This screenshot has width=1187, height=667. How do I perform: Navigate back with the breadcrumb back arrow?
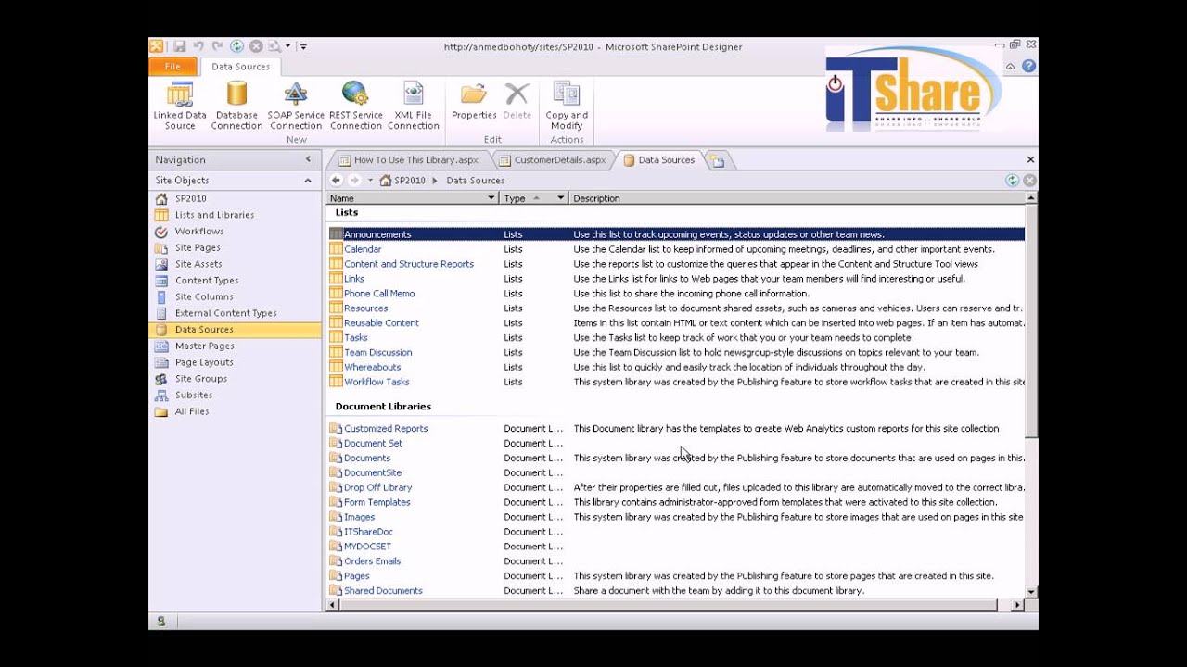pyautogui.click(x=337, y=181)
